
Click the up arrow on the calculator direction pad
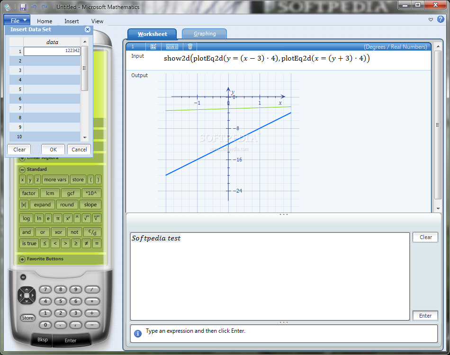pyautogui.click(x=27, y=289)
